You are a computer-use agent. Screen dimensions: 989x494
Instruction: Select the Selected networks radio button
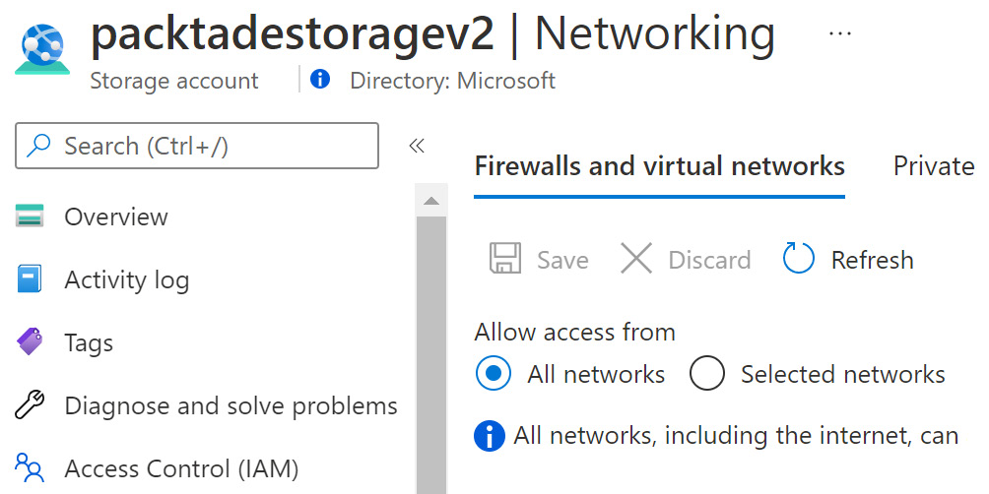[707, 374]
